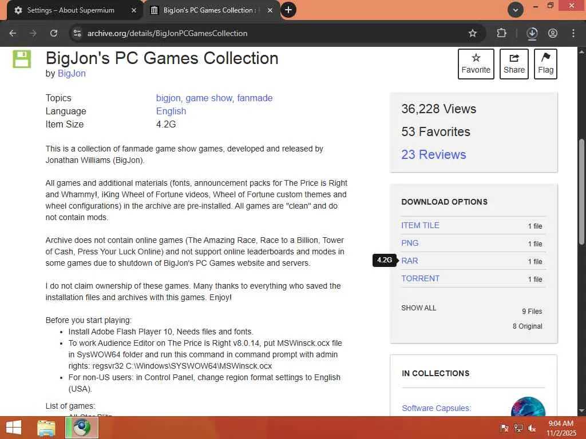Click the browser back arrow
This screenshot has width=586, height=439.
(x=13, y=33)
